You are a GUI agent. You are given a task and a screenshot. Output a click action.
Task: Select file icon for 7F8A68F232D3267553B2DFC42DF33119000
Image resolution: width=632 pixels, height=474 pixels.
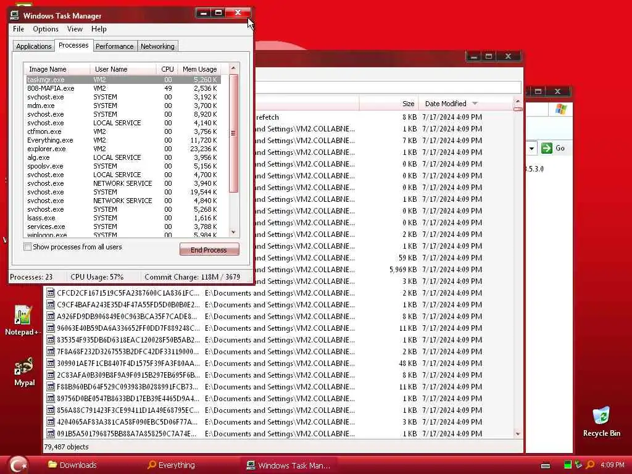click(51, 351)
